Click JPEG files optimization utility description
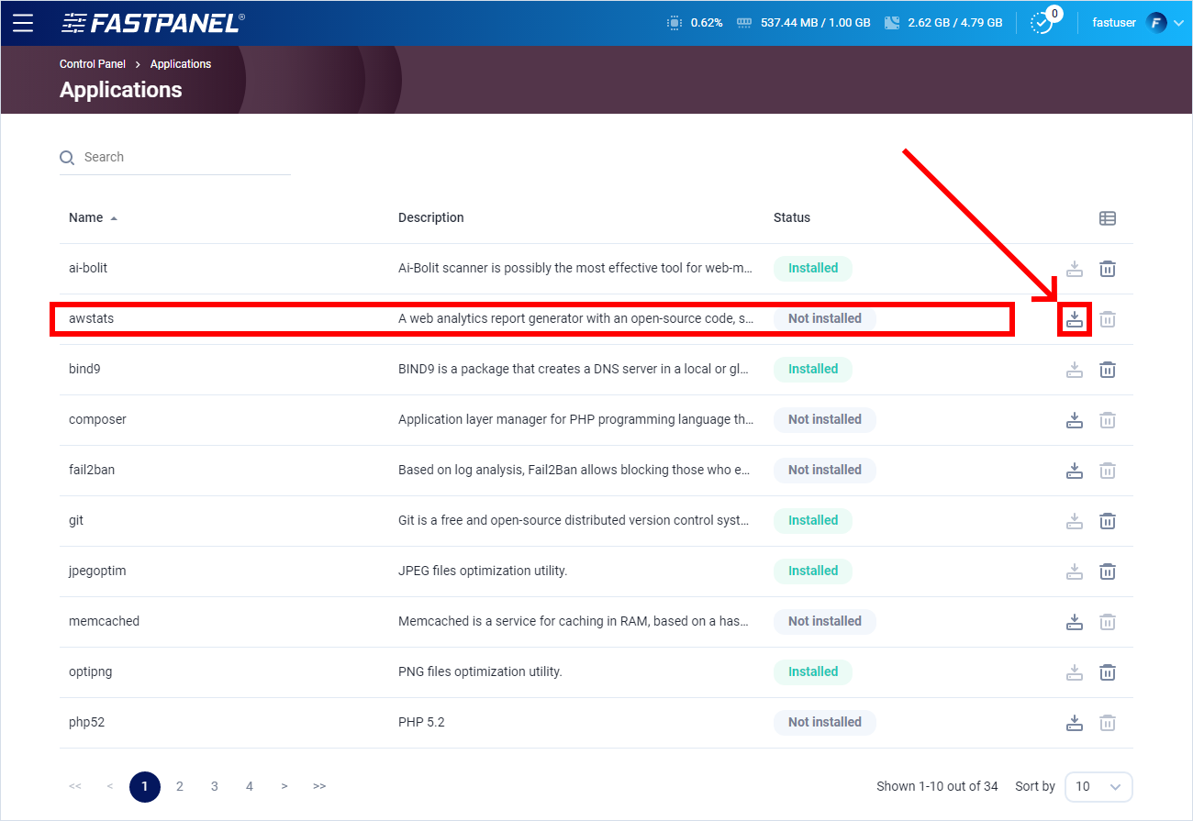This screenshot has height=821, width=1193. tap(483, 571)
